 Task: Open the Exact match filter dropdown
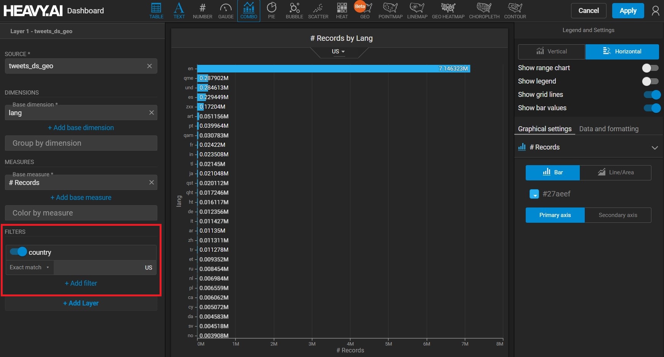[29, 267]
